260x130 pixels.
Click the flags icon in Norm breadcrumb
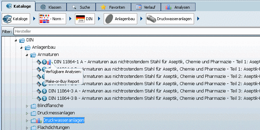(x=44, y=19)
